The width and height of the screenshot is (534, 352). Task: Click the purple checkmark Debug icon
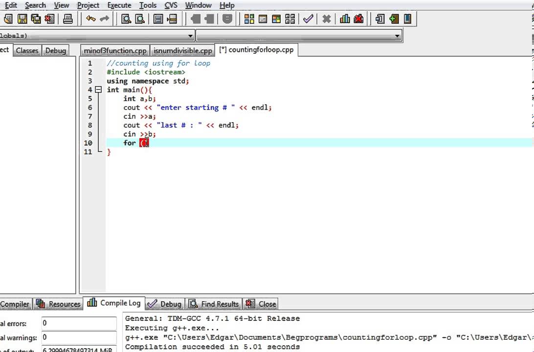(x=308, y=19)
